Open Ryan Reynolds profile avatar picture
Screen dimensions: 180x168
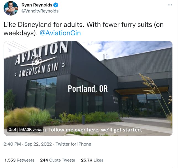click(10, 8)
